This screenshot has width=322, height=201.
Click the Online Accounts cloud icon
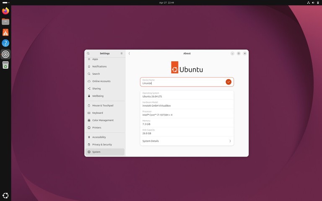[89, 81]
